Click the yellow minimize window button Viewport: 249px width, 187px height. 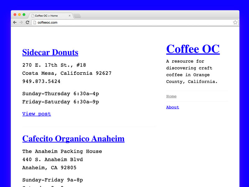click(19, 15)
